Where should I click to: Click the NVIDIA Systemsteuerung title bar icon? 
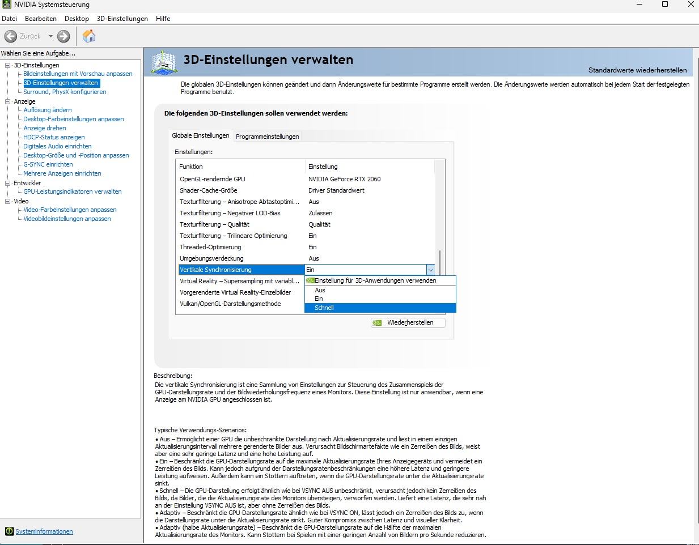coord(6,5)
